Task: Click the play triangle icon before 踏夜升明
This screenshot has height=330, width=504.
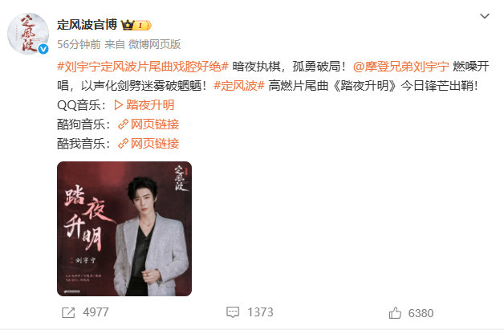Action: pos(119,105)
